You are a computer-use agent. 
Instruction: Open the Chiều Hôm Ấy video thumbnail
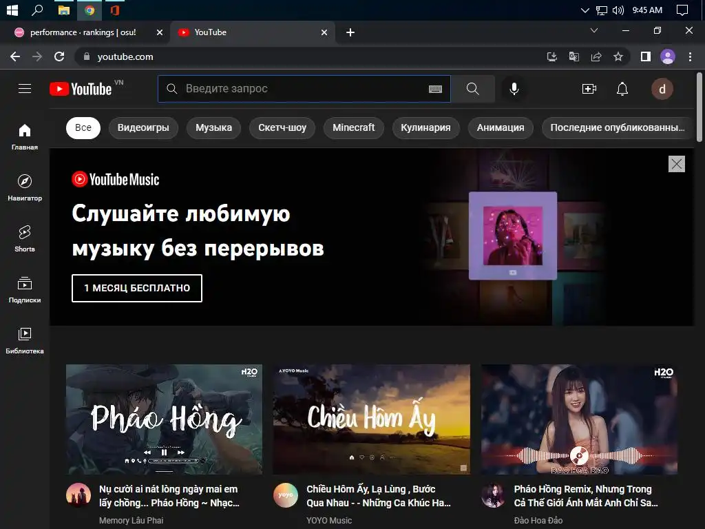point(371,419)
